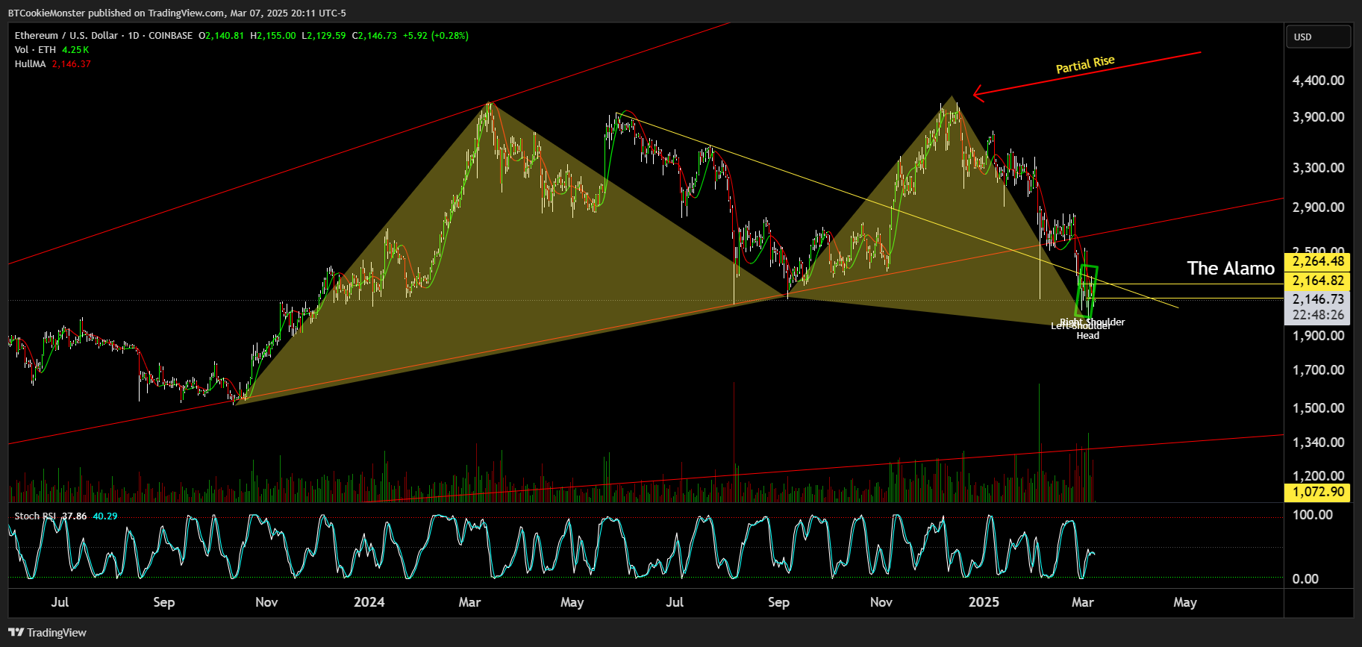Click the high value H2,155.00

[x=273, y=35]
